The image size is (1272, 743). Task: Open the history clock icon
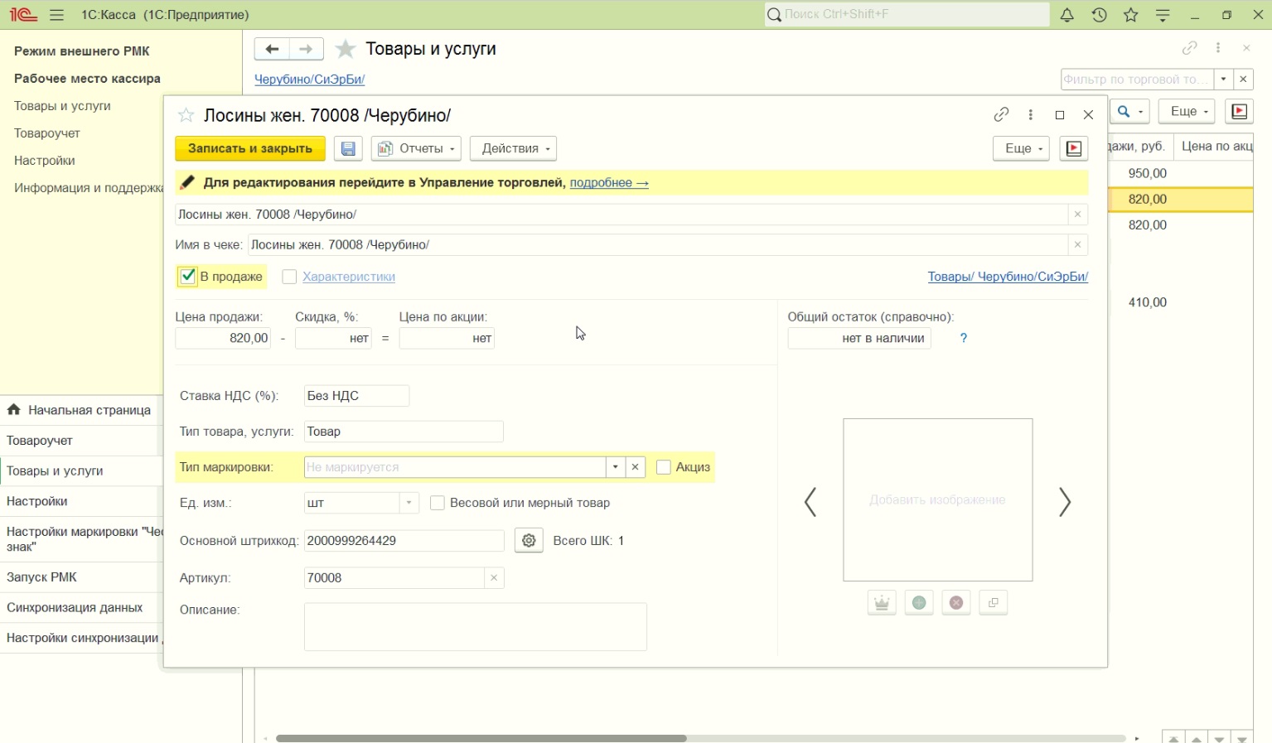click(1099, 15)
